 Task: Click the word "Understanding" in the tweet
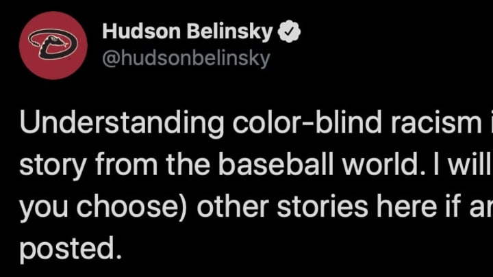point(122,123)
